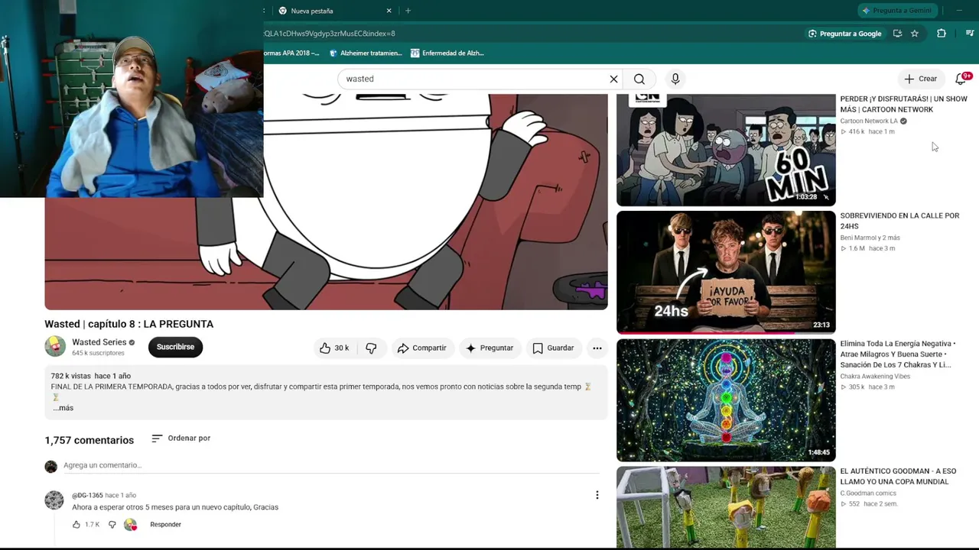Open the foosball figures video thumbnail
The width and height of the screenshot is (979, 550).
(726, 507)
